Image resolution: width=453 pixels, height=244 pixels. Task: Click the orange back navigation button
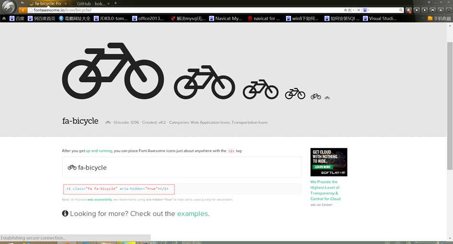click(23, 10)
